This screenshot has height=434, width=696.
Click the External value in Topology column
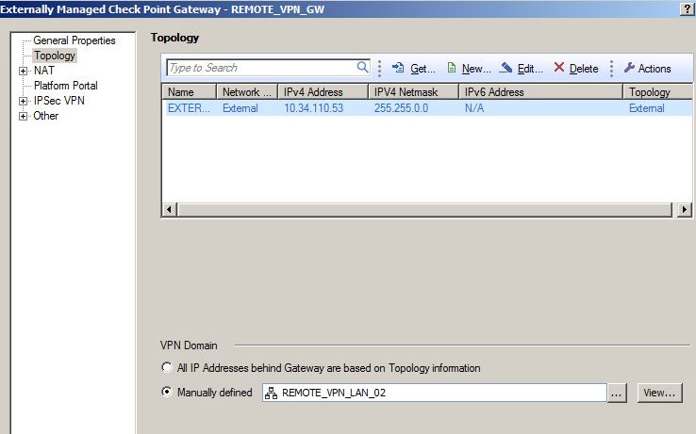[647, 108]
